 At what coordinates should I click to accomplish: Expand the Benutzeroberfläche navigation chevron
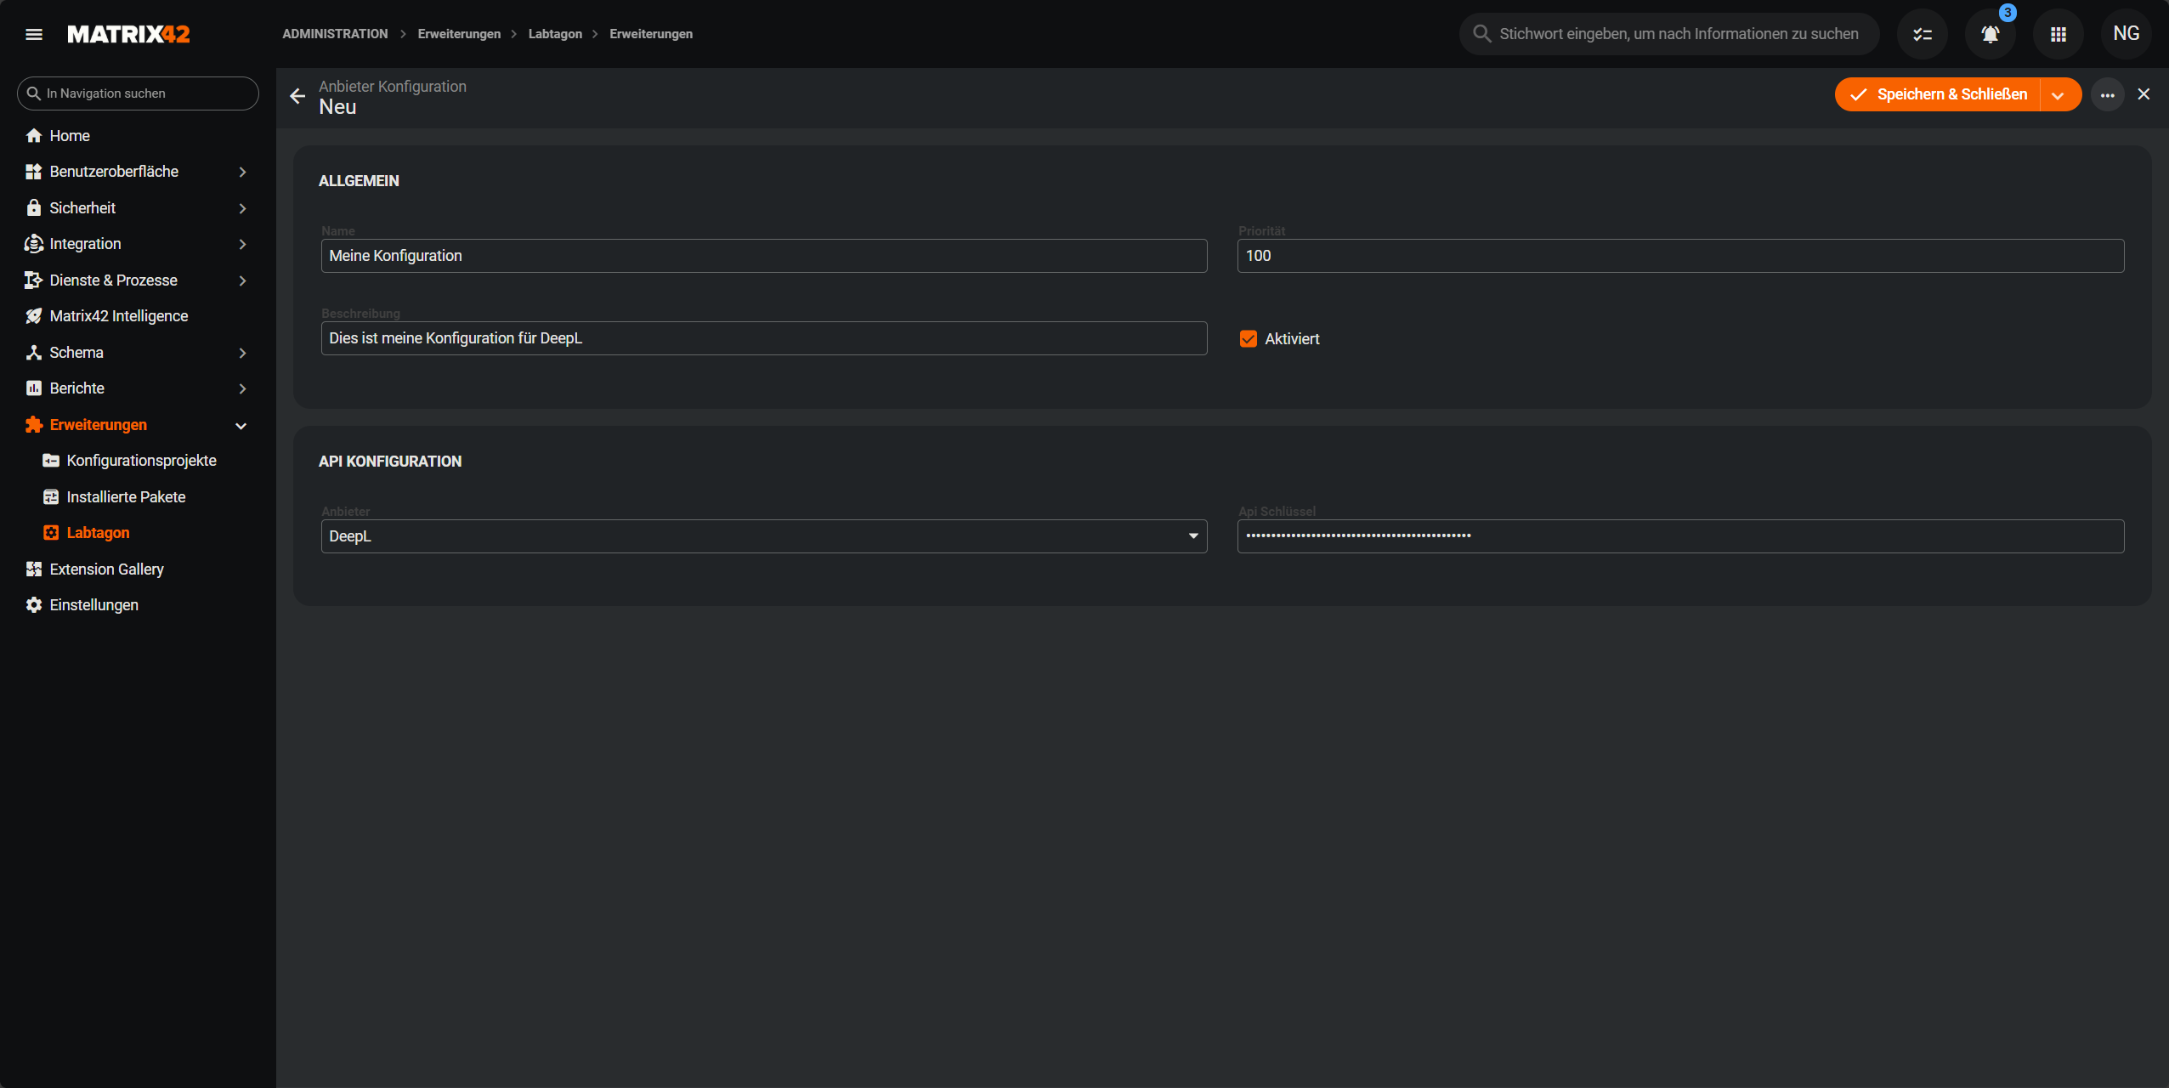(x=242, y=173)
